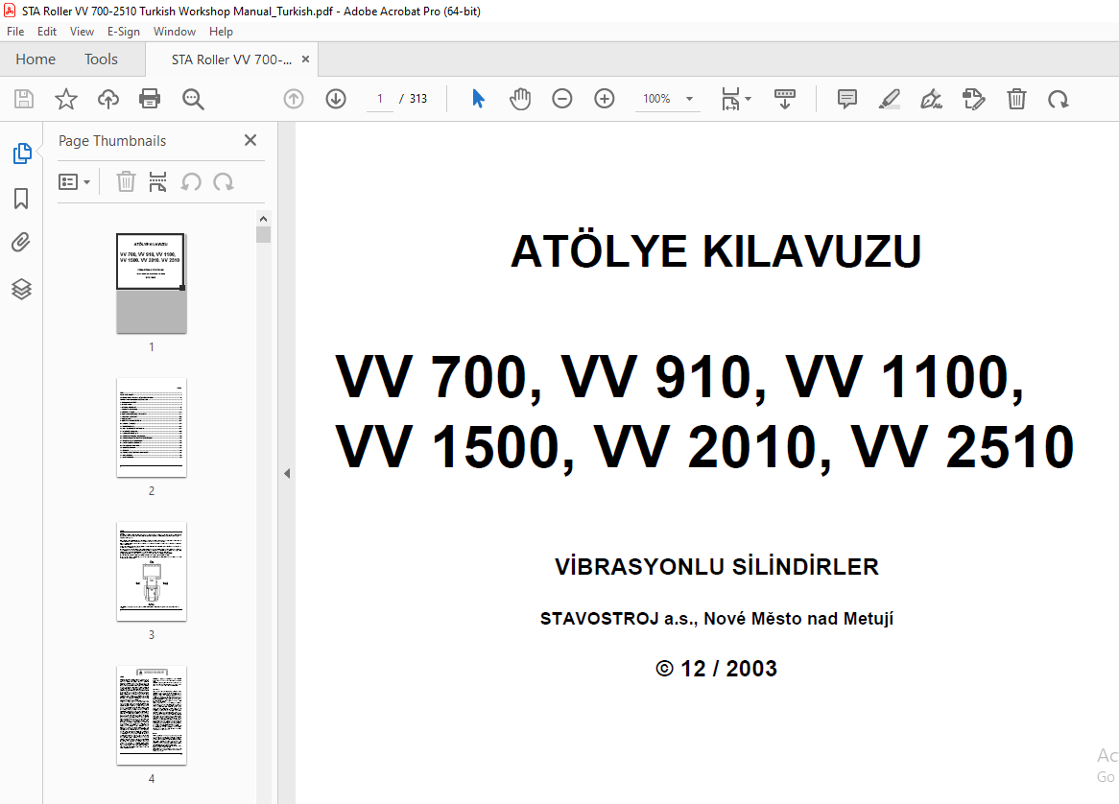This screenshot has width=1119, height=804.
Task: Open the Edit PDF tool icon
Action: tap(973, 99)
